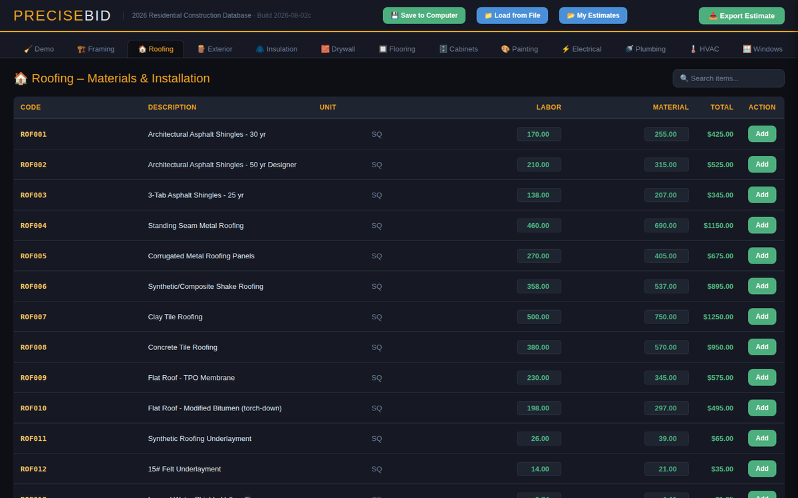Viewport: 798px width, 498px height.
Task: Go to the Insulation tab
Action: [x=277, y=49]
